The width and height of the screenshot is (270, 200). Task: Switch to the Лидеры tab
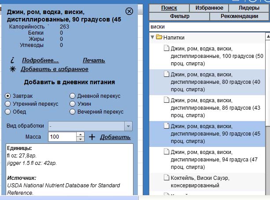[x=249, y=8]
